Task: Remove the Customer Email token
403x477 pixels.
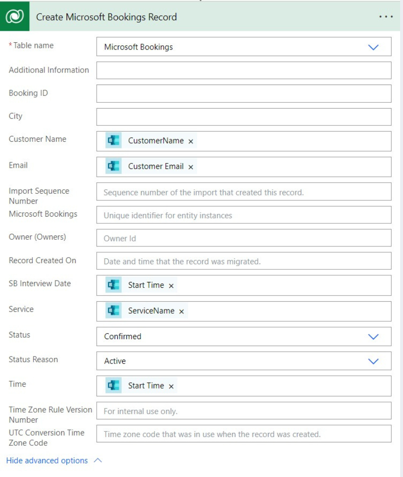Action: point(191,167)
